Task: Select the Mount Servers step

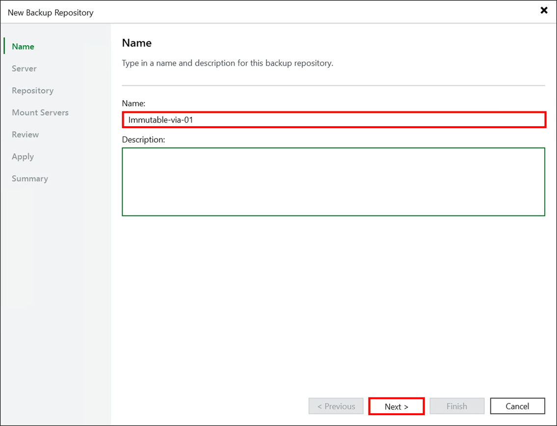Action: pos(40,112)
